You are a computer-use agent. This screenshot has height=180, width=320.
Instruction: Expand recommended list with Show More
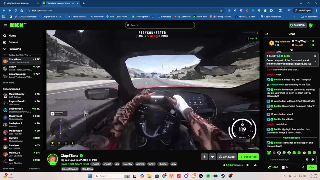tap(8, 168)
